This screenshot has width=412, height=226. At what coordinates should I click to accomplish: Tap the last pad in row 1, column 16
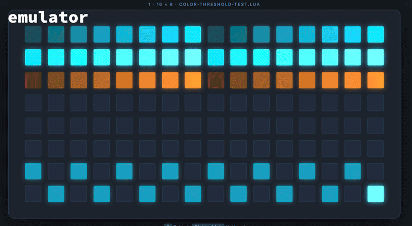[x=375, y=34]
